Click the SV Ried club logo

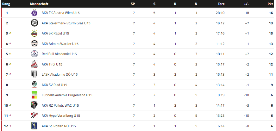click(34, 85)
